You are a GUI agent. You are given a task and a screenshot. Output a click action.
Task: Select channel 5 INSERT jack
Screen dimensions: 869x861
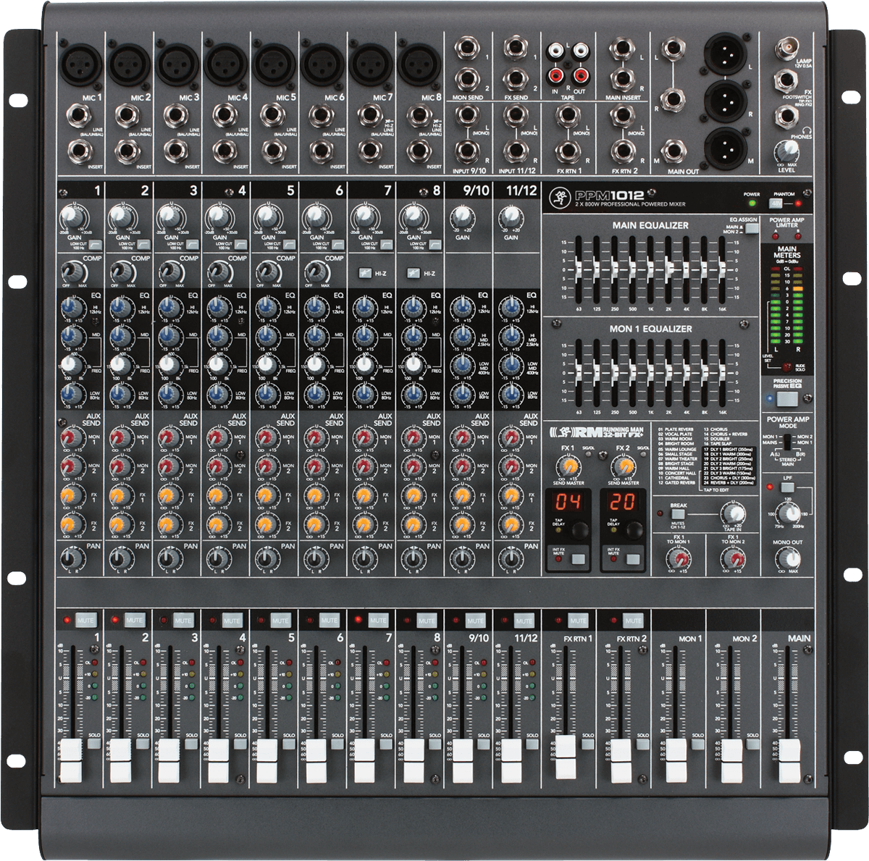pyautogui.click(x=274, y=151)
